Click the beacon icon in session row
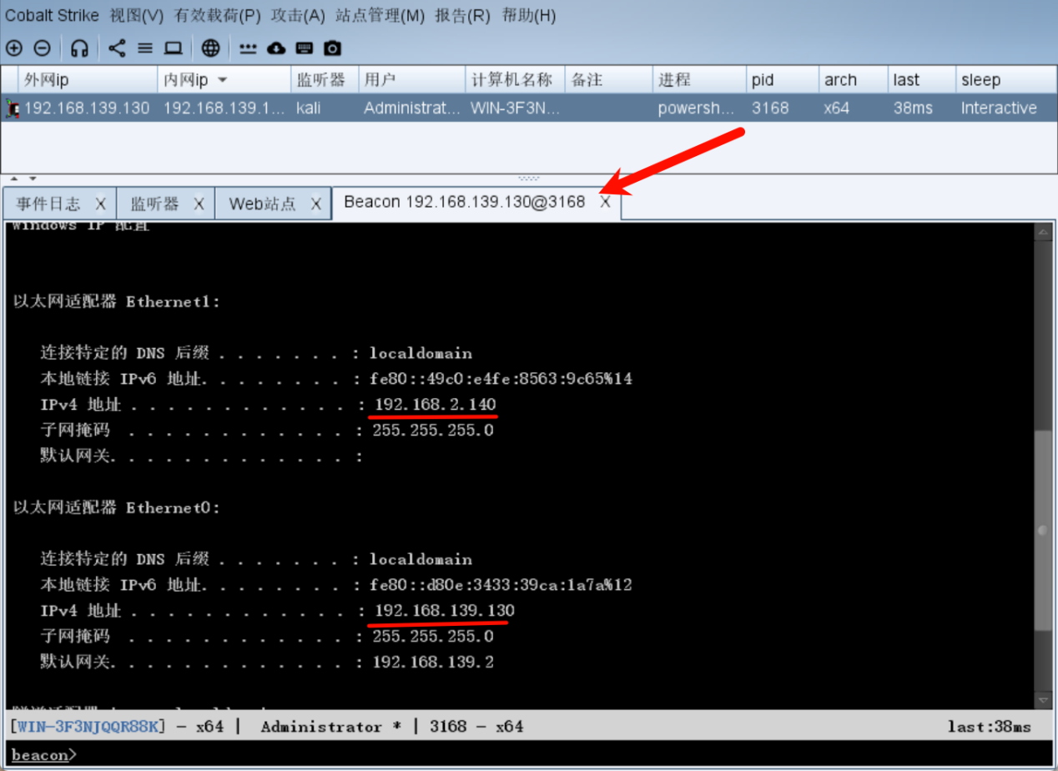Screen dimensions: 1058x771 click(12, 108)
